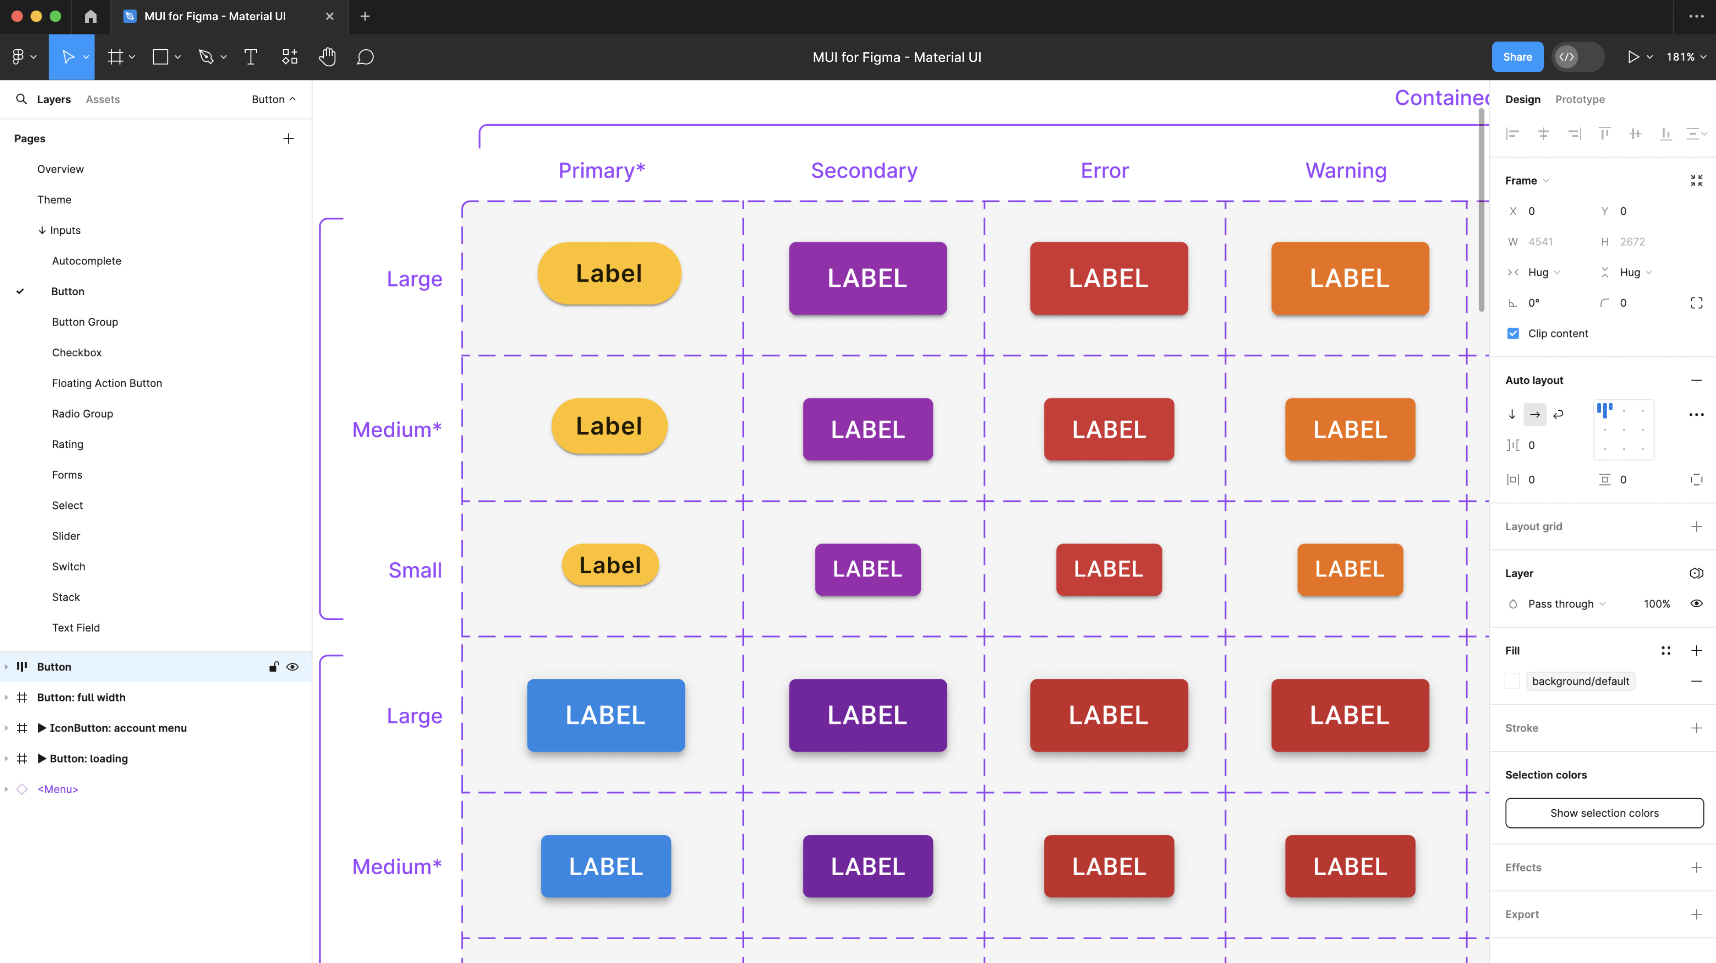Toggle visibility of the Button layer

point(293,666)
